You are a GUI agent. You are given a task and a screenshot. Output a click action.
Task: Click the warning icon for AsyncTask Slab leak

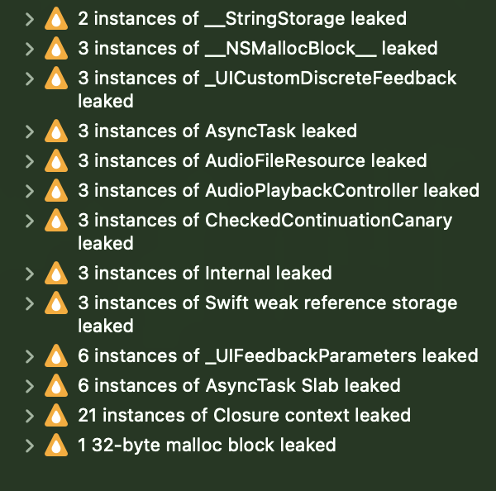tap(55, 386)
